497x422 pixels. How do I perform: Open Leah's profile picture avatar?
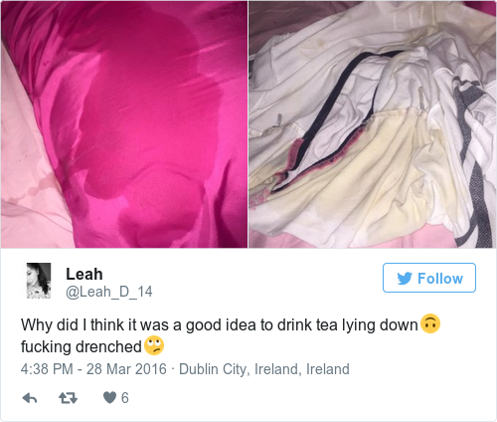(x=39, y=281)
